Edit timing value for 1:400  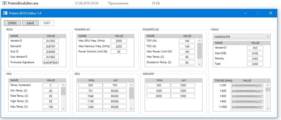pyautogui.click(x=247, y=91)
